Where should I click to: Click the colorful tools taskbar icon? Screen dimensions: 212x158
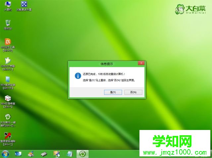pos(57,154)
